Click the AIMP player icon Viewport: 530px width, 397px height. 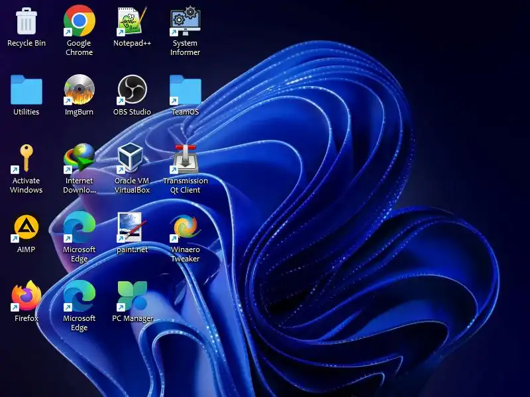26,228
